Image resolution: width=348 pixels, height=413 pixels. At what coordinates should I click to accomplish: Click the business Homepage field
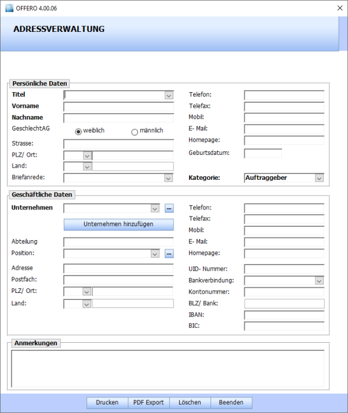coord(284,253)
